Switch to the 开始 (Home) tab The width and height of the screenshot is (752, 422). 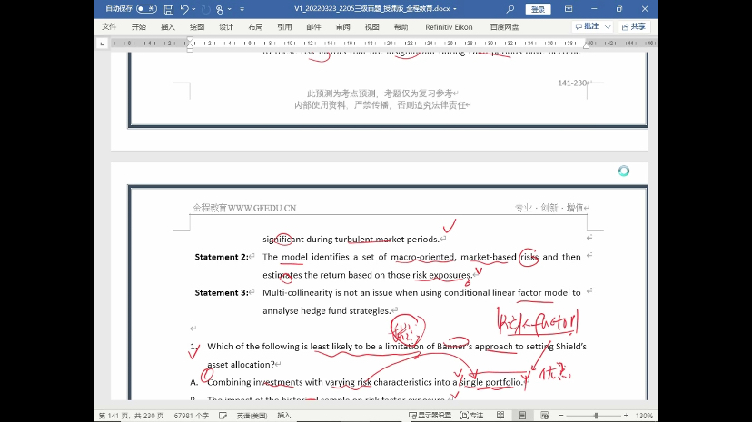coord(139,27)
